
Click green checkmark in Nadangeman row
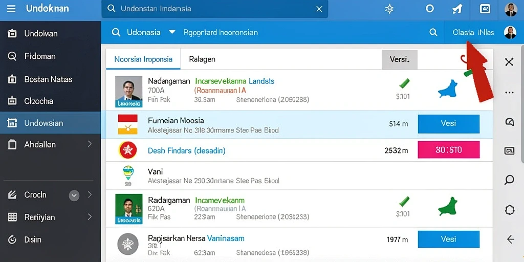[x=405, y=83]
